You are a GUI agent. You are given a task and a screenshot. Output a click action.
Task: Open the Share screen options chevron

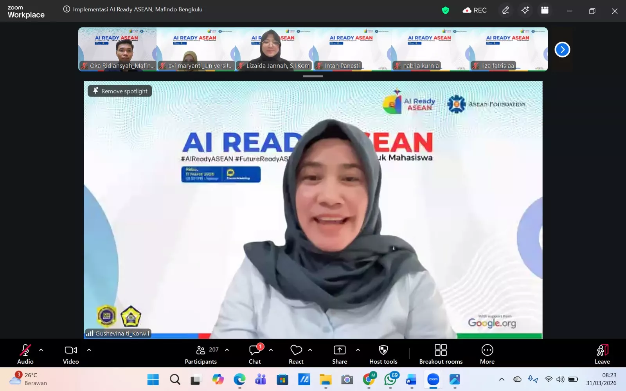[x=357, y=350]
